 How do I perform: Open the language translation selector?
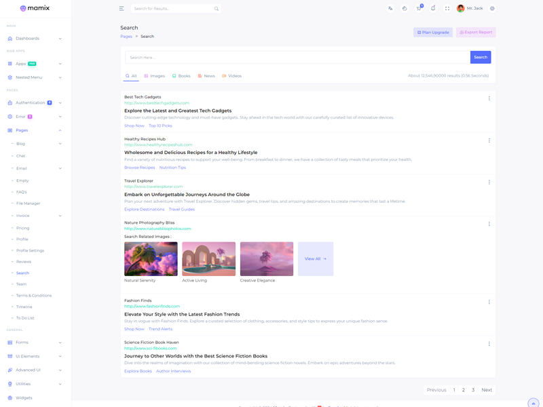[390, 9]
